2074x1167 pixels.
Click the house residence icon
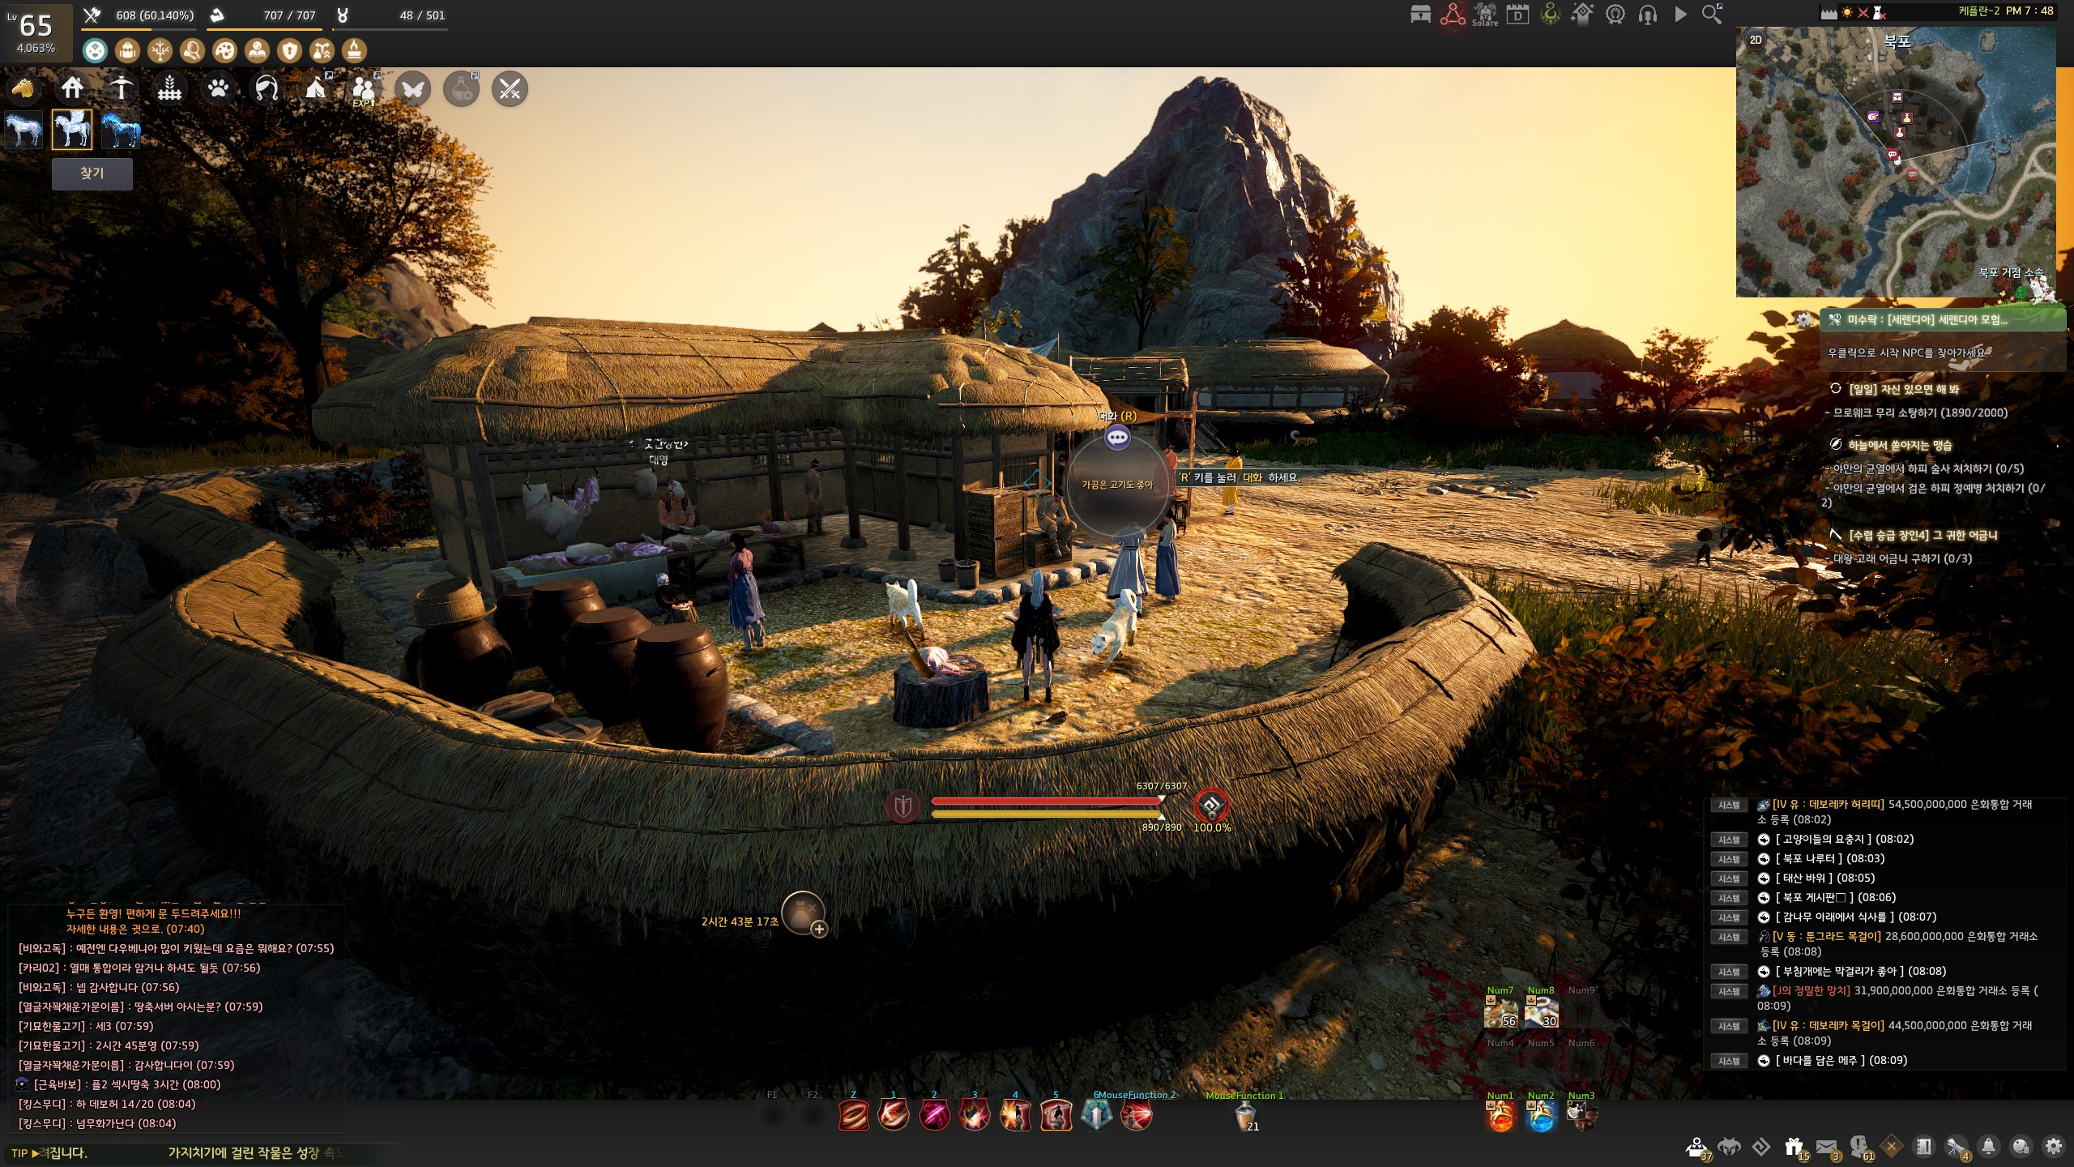[x=72, y=88]
